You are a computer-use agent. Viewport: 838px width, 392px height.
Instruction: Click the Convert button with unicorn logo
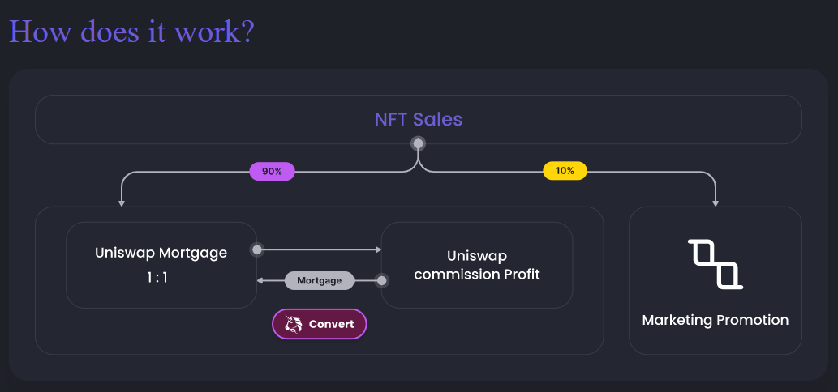[320, 324]
